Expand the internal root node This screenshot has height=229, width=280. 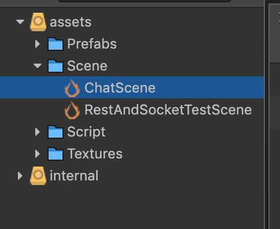pos(20,176)
